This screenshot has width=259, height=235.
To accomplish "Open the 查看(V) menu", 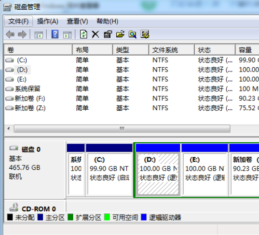I will pyautogui.click(x=77, y=21).
